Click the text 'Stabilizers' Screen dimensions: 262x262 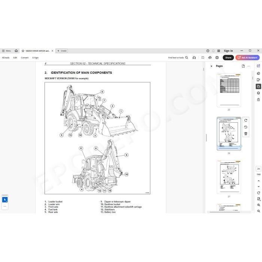(x=109, y=209)
